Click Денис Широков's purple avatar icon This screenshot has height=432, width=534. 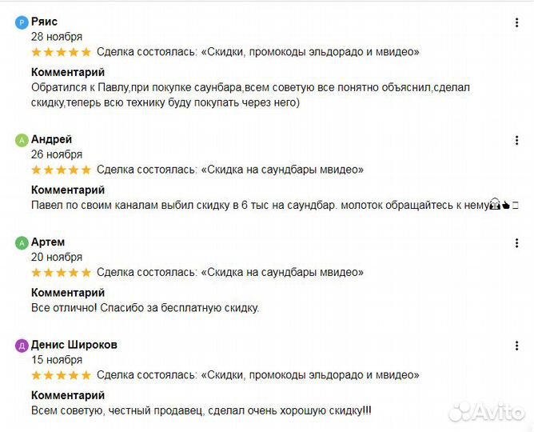22,346
